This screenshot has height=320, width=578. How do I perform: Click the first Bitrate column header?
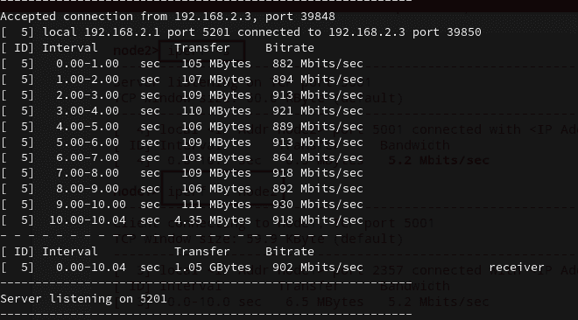coord(290,48)
